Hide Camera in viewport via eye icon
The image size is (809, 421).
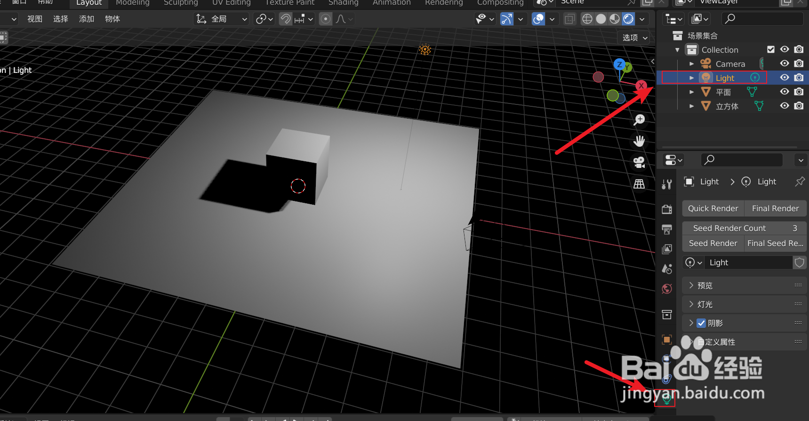pos(785,64)
